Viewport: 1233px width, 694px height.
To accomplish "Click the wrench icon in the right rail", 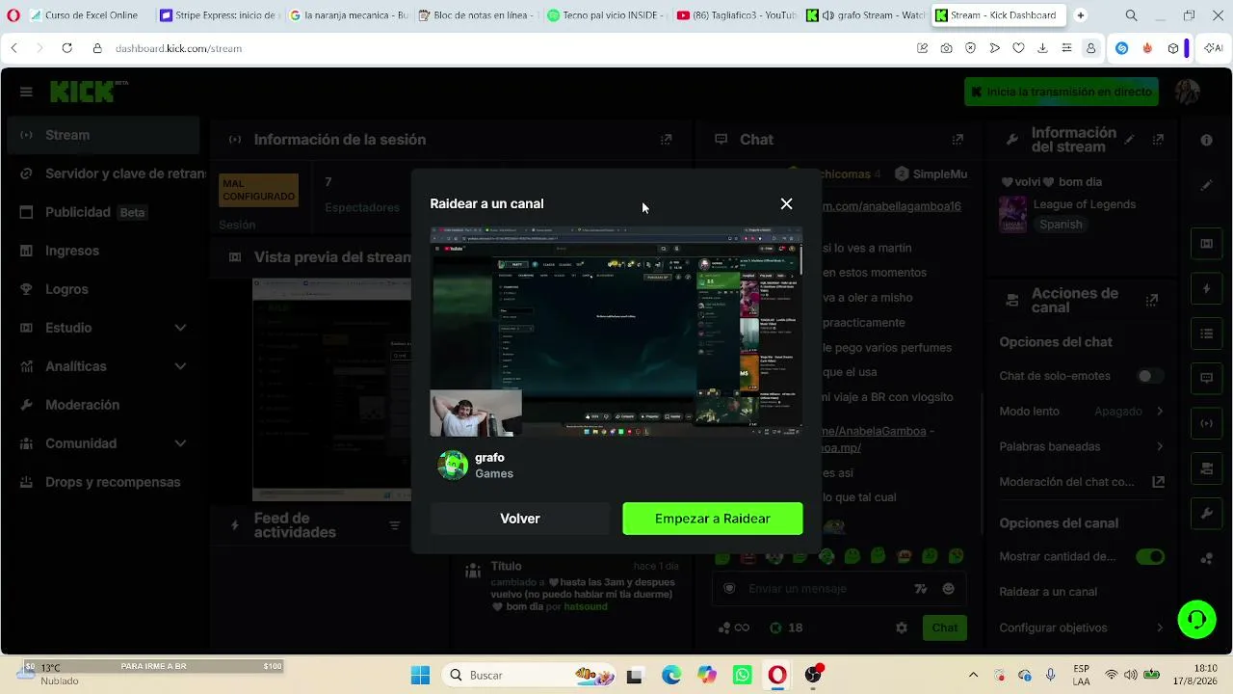I will (1206, 514).
